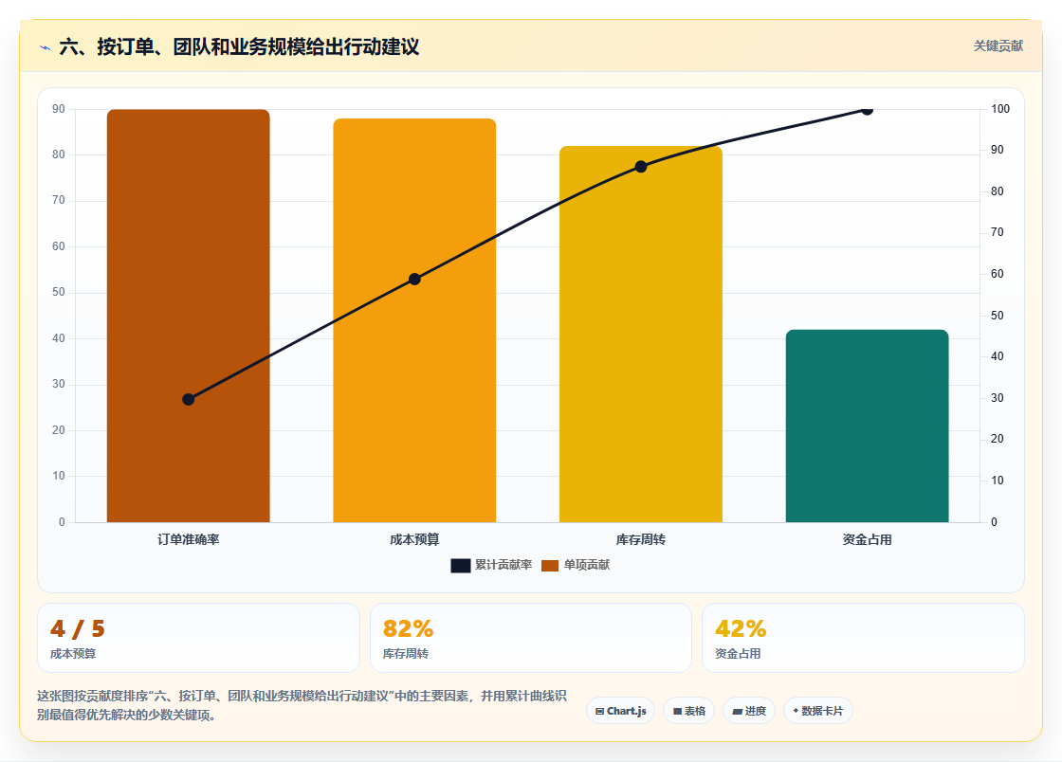The height and width of the screenshot is (762, 1062).
Task: Click the 资金占用 teal bar
Action: pyautogui.click(x=867, y=426)
